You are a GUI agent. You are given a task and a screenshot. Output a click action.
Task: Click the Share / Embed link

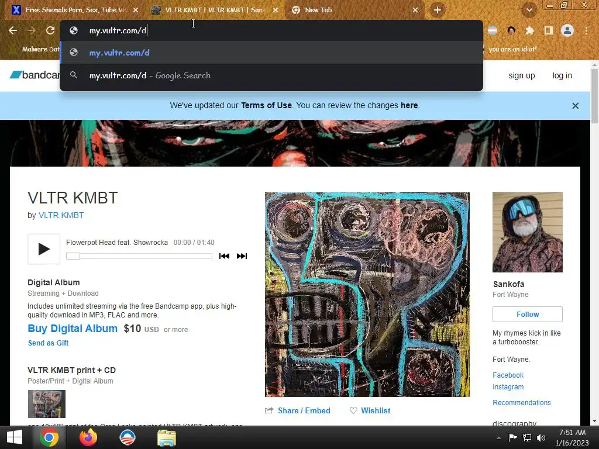(x=304, y=410)
